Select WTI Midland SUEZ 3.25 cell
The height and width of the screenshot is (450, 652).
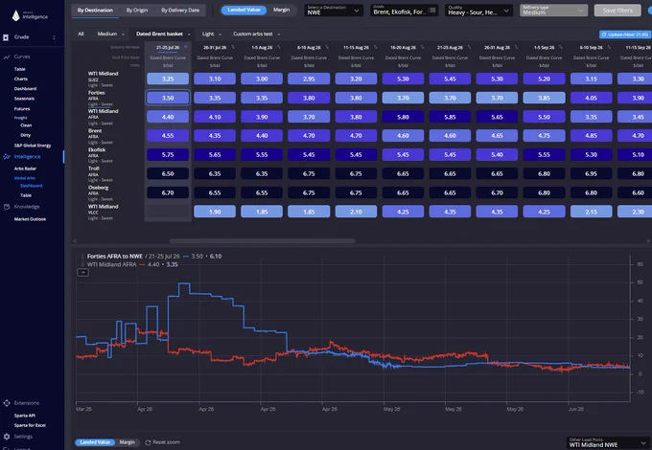pos(168,79)
